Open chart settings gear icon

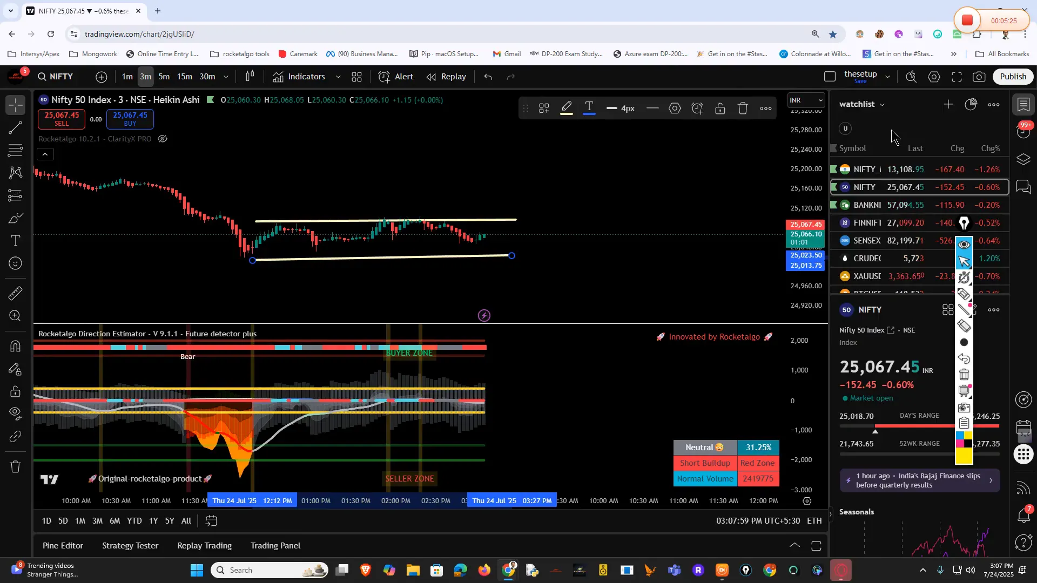point(934,77)
